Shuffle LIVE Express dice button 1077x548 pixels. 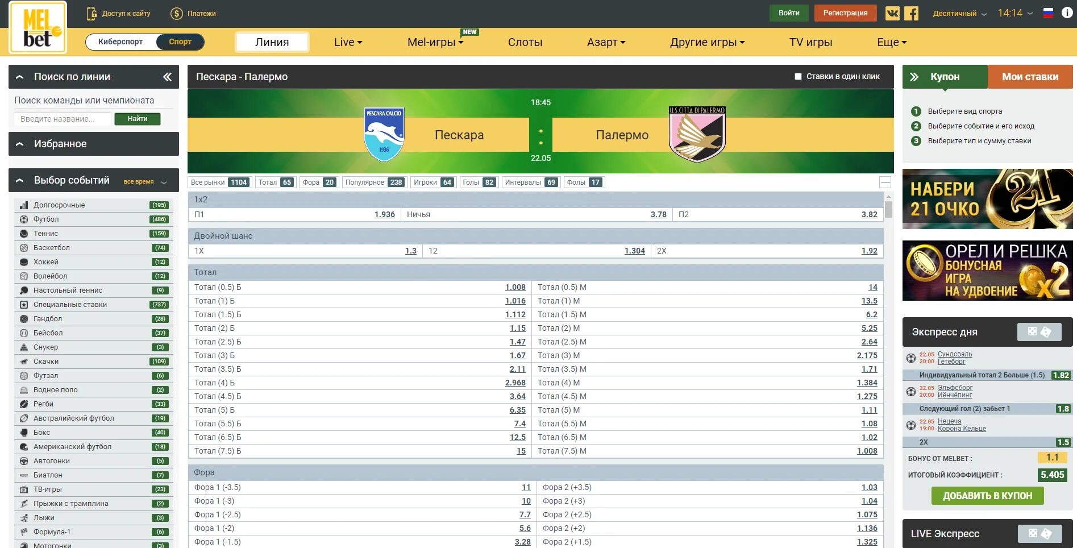pos(1039,533)
